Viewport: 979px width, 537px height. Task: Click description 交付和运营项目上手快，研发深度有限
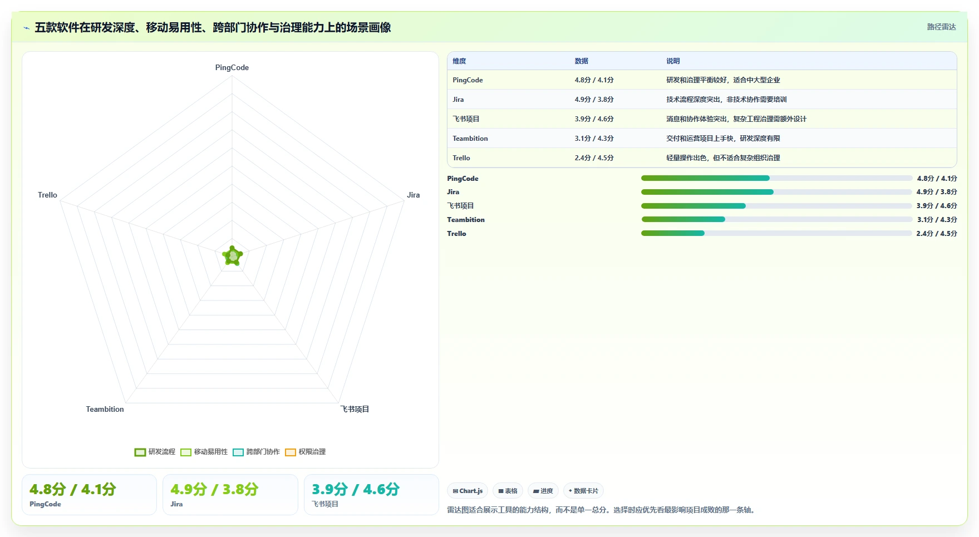click(x=723, y=139)
